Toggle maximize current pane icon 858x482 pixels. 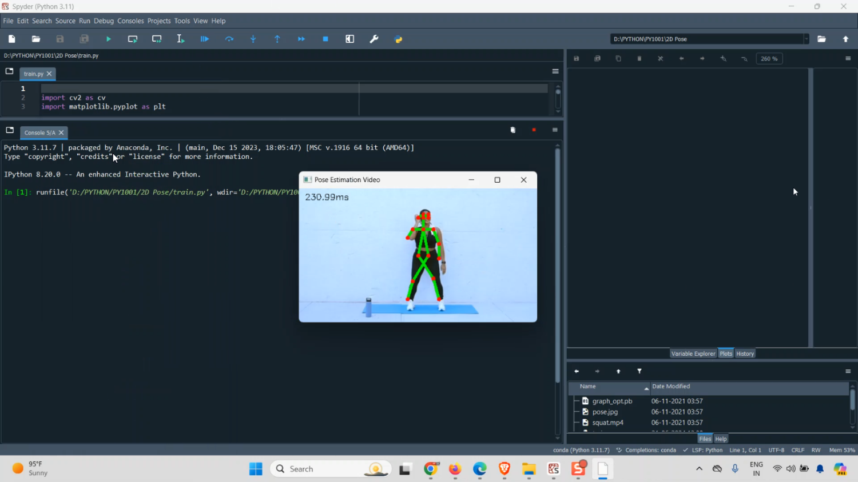tap(350, 39)
